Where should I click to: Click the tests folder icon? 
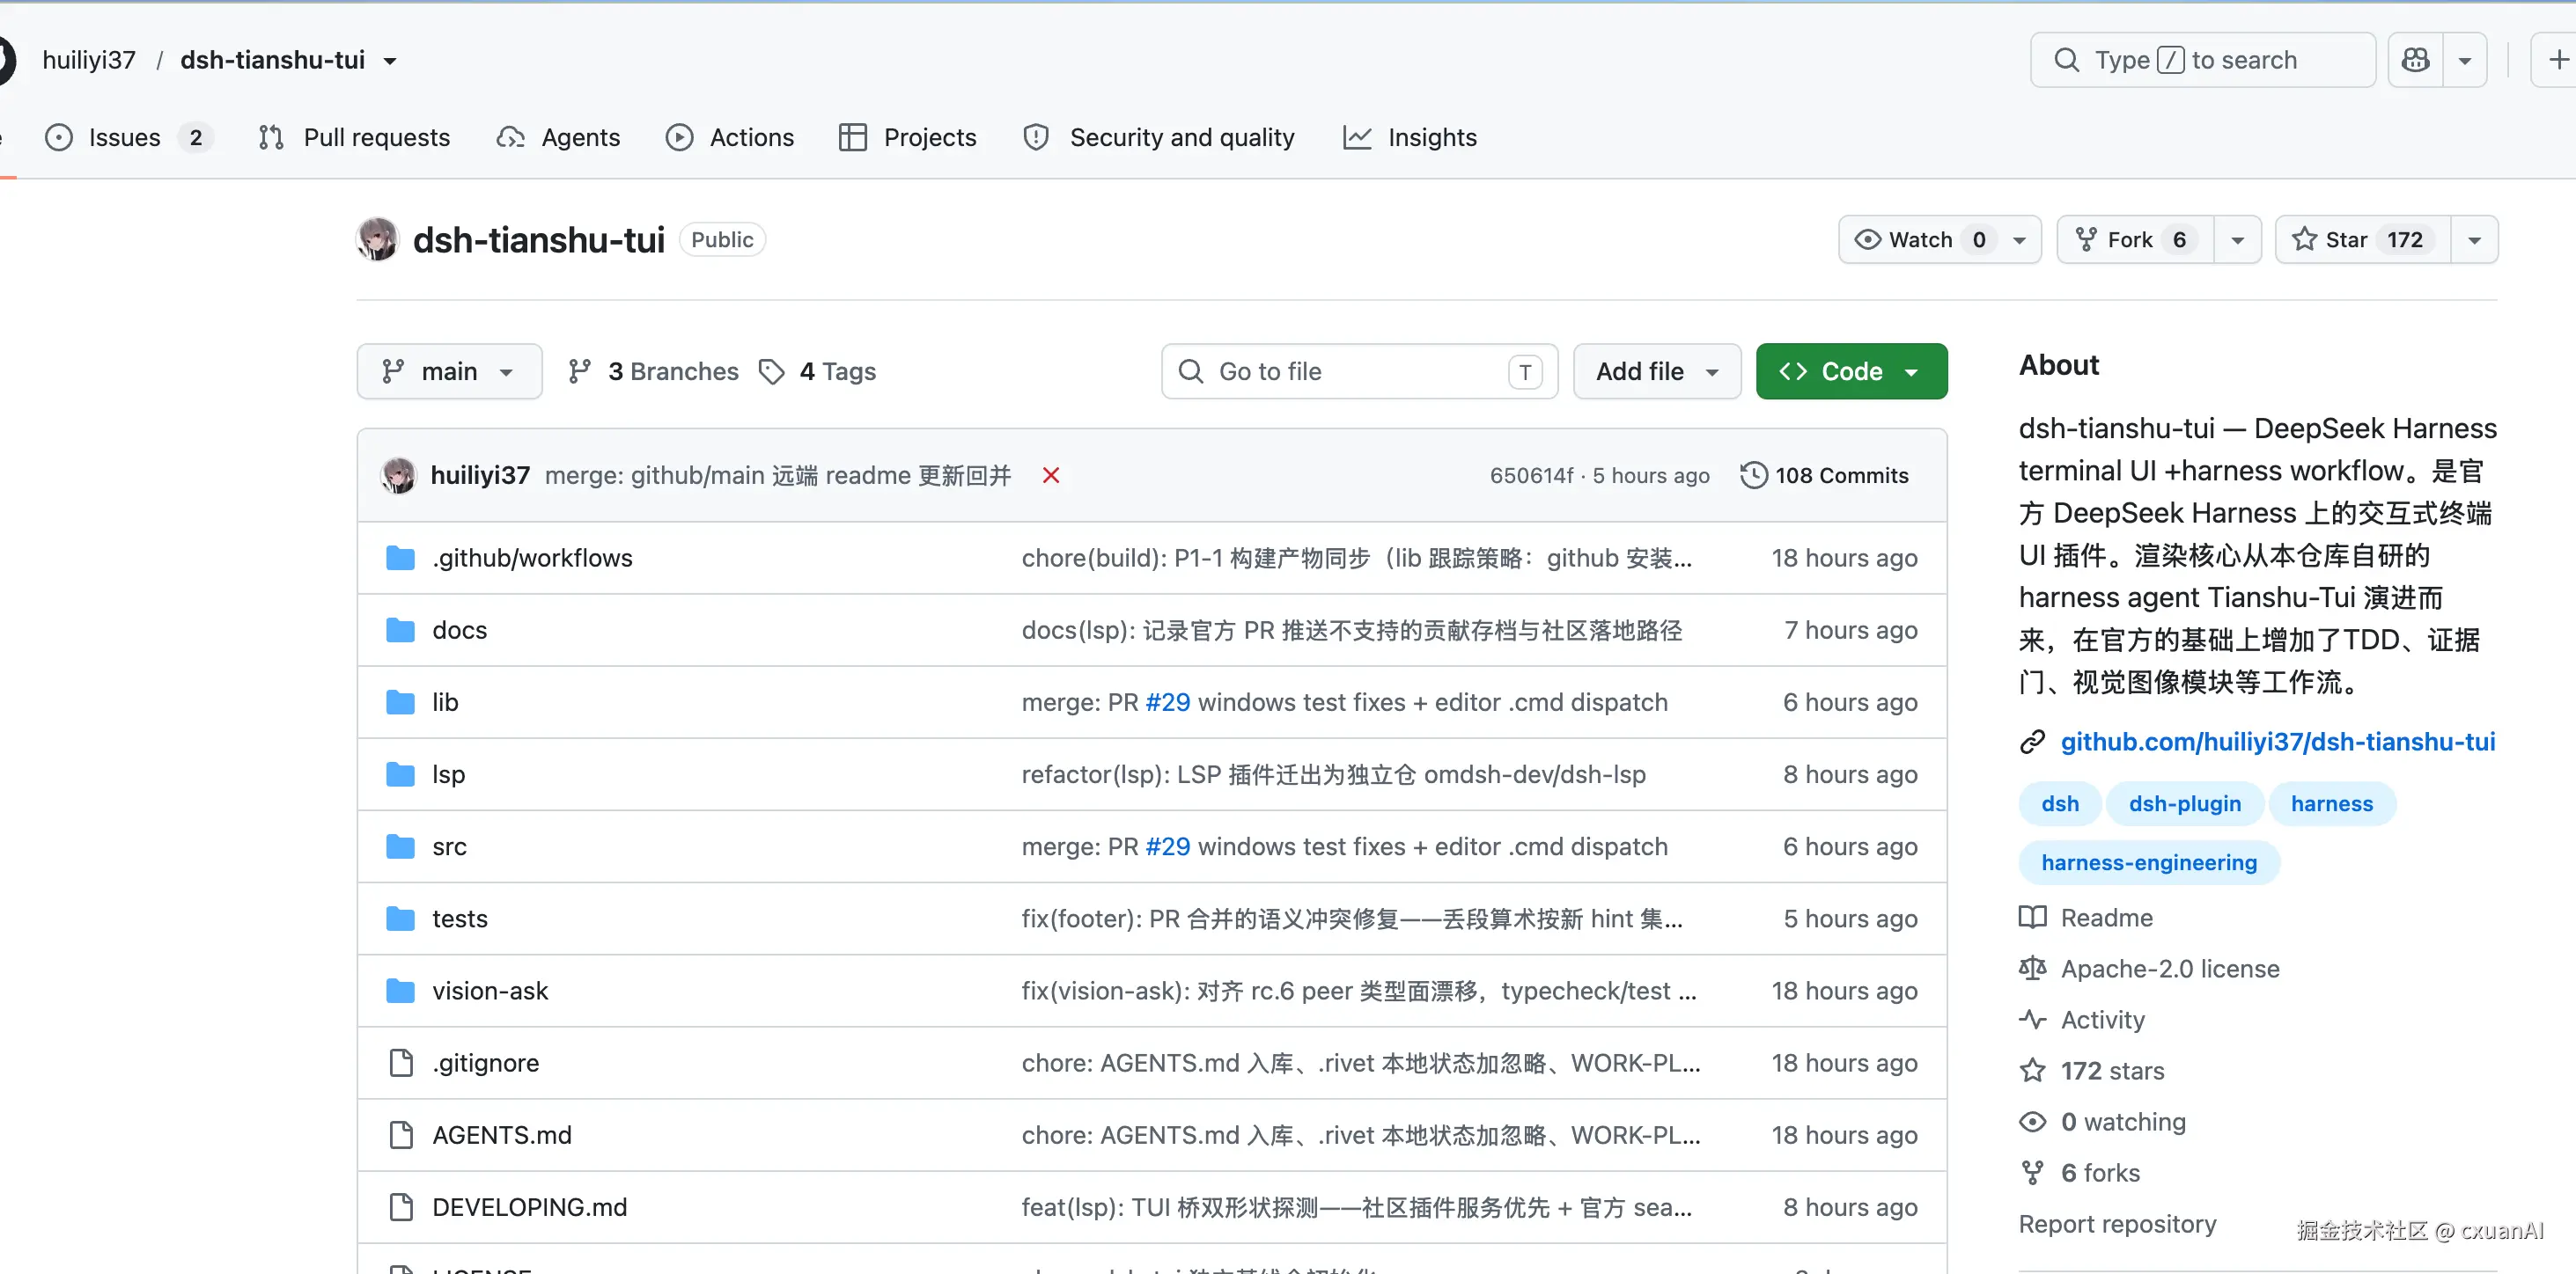tap(400, 919)
